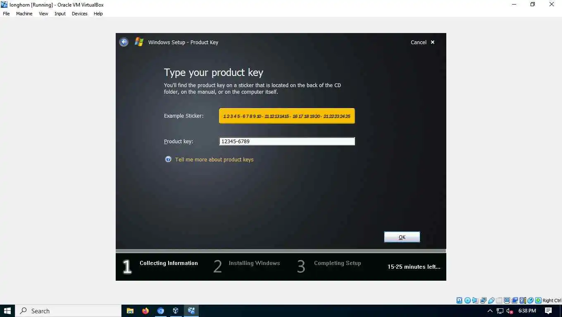Open the audio status icon in VirtualBox
Image resolution: width=562 pixels, height=317 pixels.
[x=474, y=300]
